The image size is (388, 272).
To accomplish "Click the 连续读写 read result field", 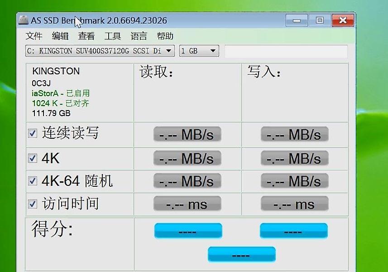I will point(187,134).
